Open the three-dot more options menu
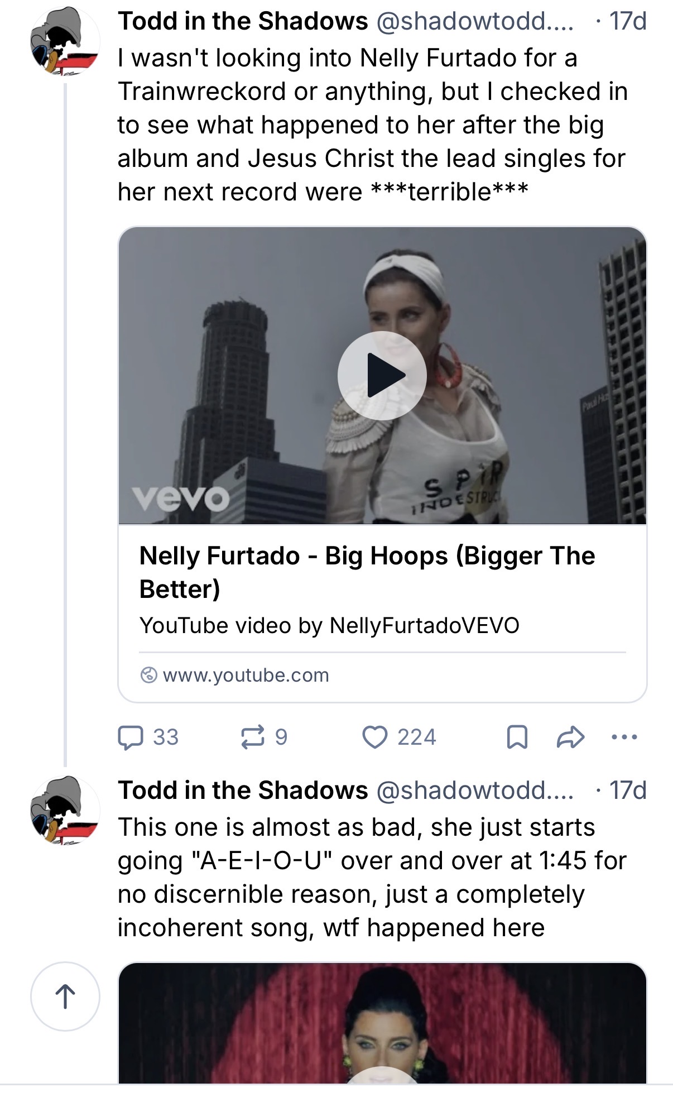 click(x=624, y=737)
